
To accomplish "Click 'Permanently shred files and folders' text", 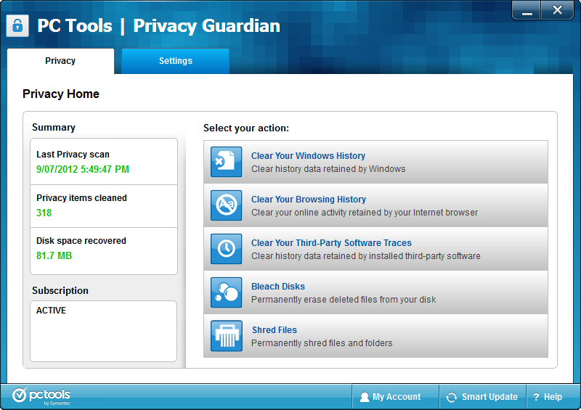I will pos(322,343).
